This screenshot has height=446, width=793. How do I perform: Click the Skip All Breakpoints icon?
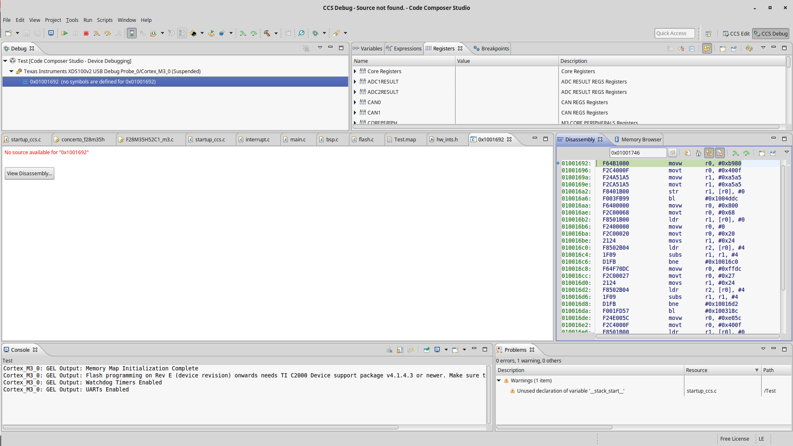[302, 33]
